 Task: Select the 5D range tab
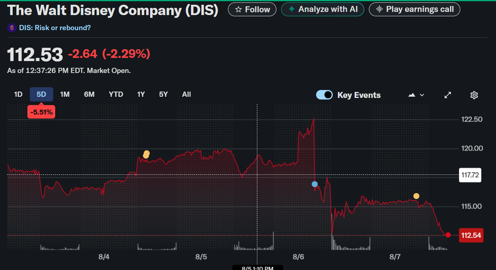point(42,94)
